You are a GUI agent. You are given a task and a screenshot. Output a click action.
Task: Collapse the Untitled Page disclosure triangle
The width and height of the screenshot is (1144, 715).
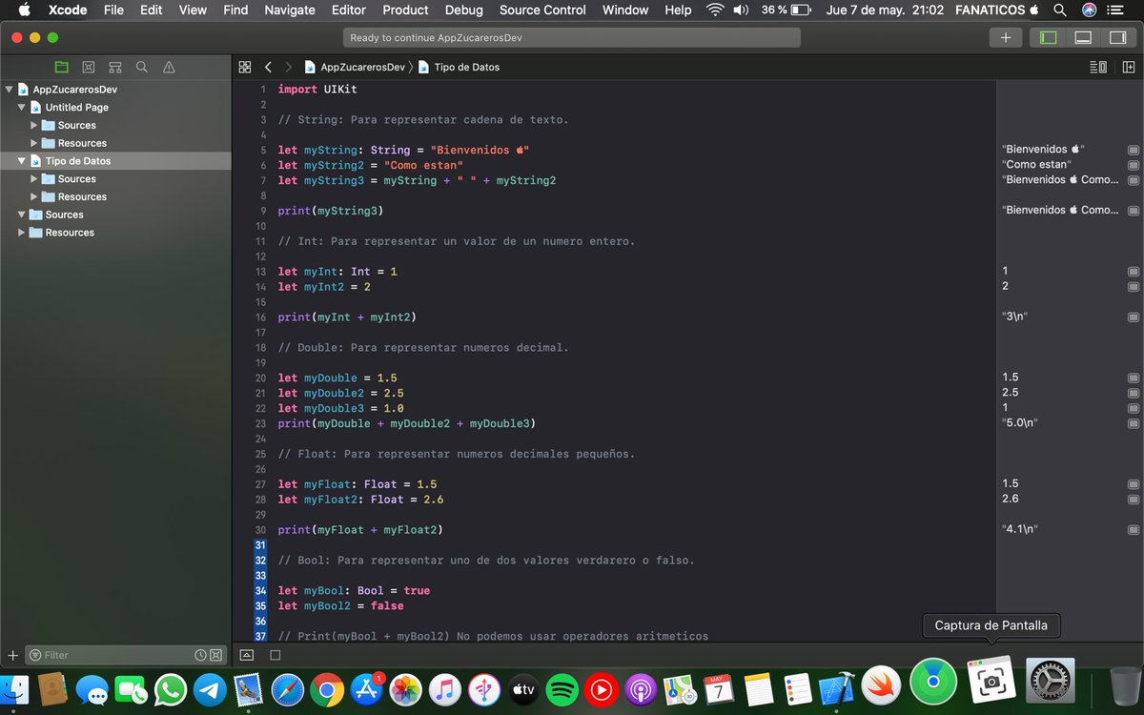point(21,107)
